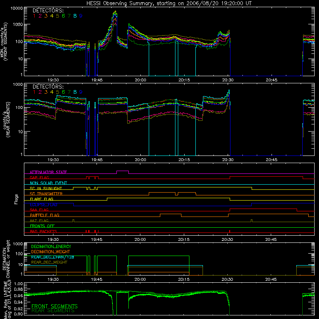The height and width of the screenshot is (319, 319).
Task: Click the 20:00 time label under the front segments plot
Action: [140, 80]
